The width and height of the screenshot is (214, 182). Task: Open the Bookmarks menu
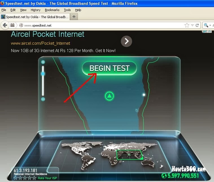point(52,10)
